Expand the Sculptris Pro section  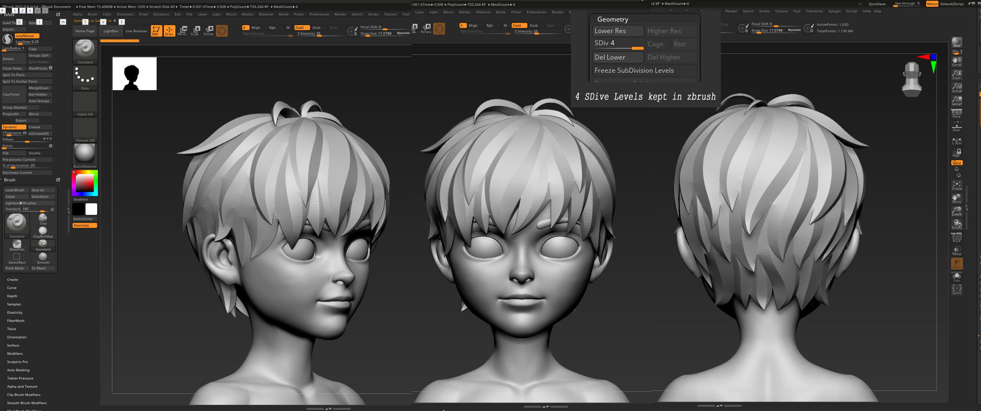click(x=18, y=362)
